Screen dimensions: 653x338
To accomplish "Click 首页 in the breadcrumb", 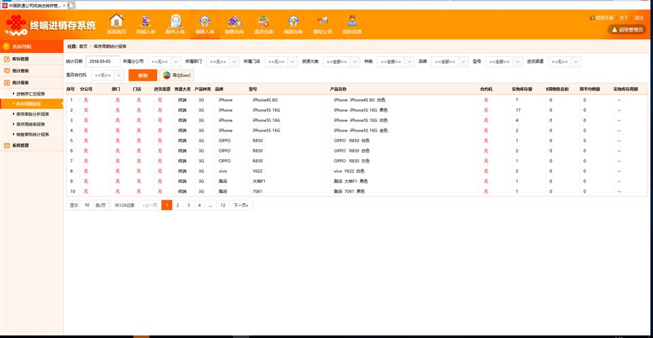I will click(83, 47).
